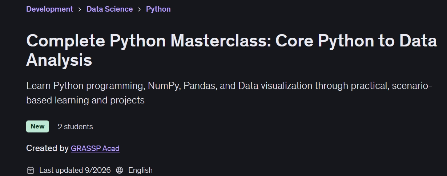Click the New course badge
The width and height of the screenshot is (447, 176).
tap(37, 126)
